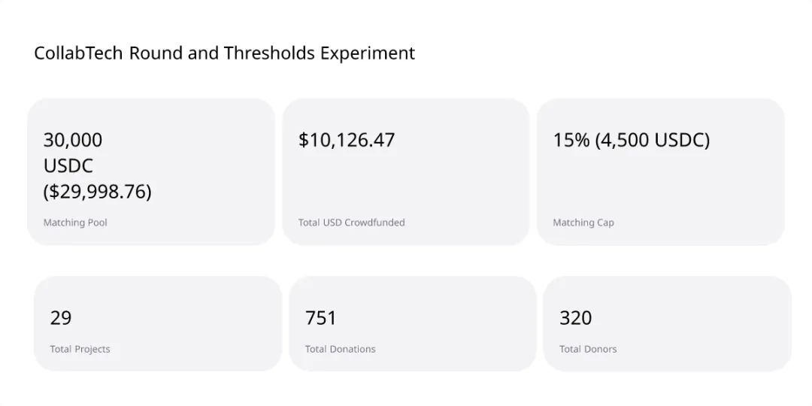
Task: Click the $10,126.47 crowdfunded amount
Action: 347,141
